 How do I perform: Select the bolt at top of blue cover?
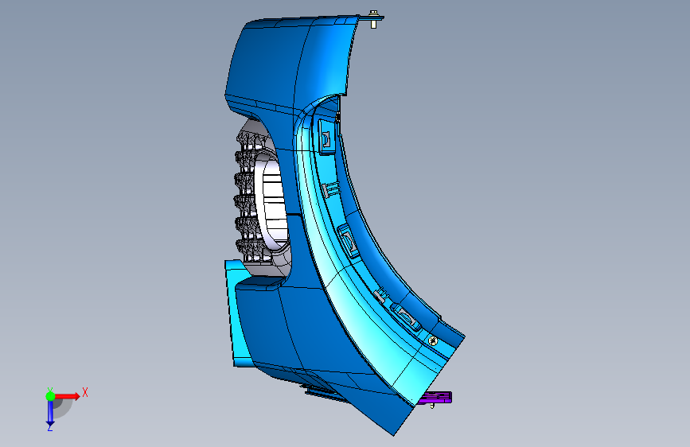[373, 19]
